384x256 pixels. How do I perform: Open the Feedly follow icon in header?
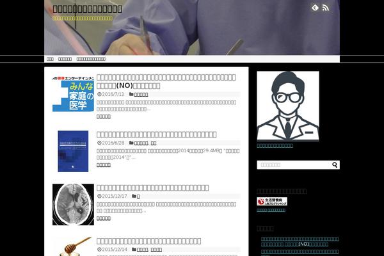(x=315, y=8)
